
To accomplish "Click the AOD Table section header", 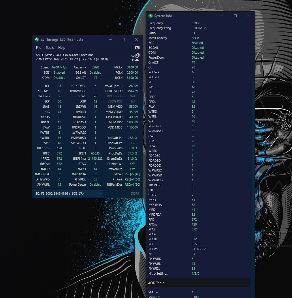I will pos(198,283).
